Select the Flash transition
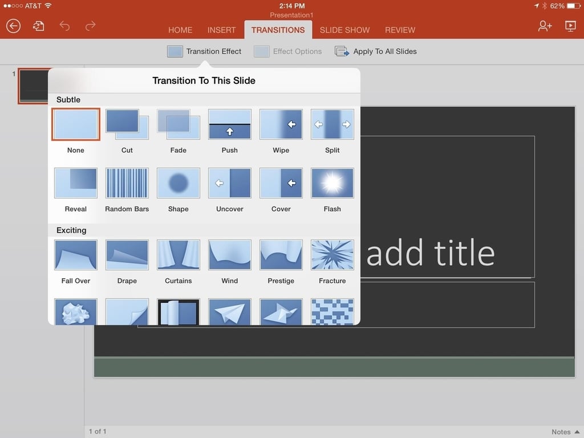Viewport: 584px width, 438px height. [x=332, y=183]
